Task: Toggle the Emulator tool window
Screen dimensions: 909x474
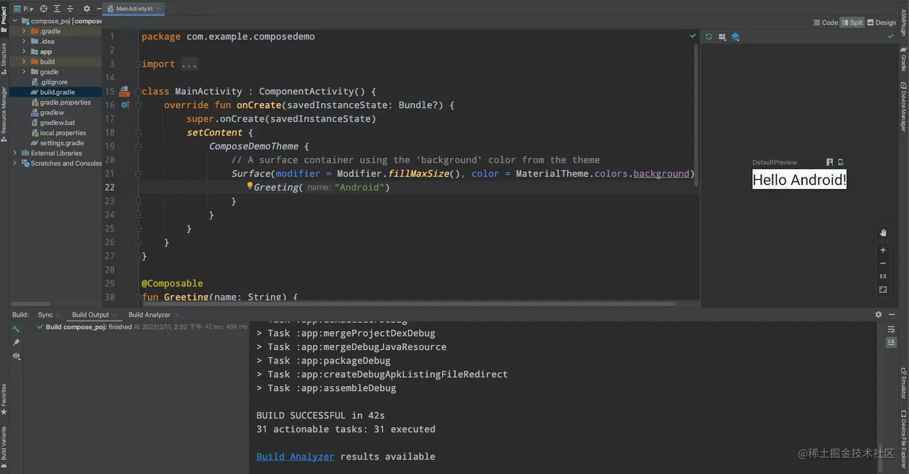Action: tap(903, 383)
